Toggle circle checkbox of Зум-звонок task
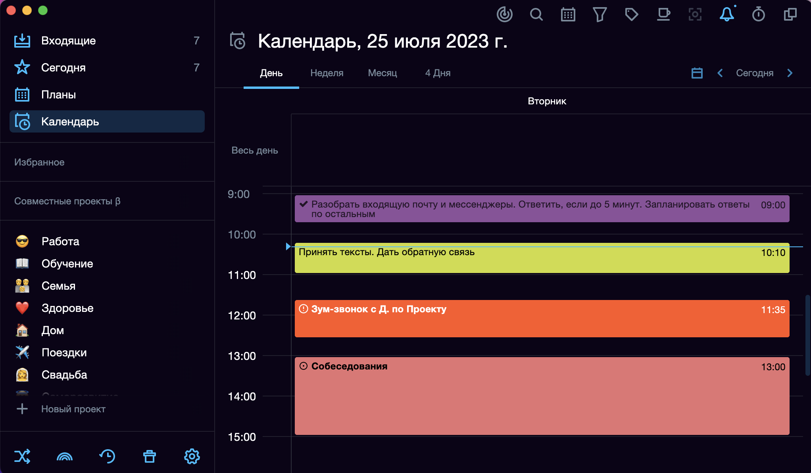 pos(304,309)
